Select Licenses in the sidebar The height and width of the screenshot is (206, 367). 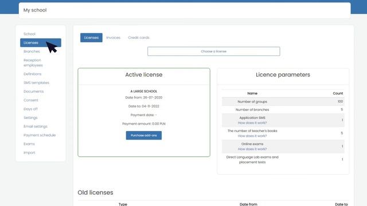(x=41, y=43)
